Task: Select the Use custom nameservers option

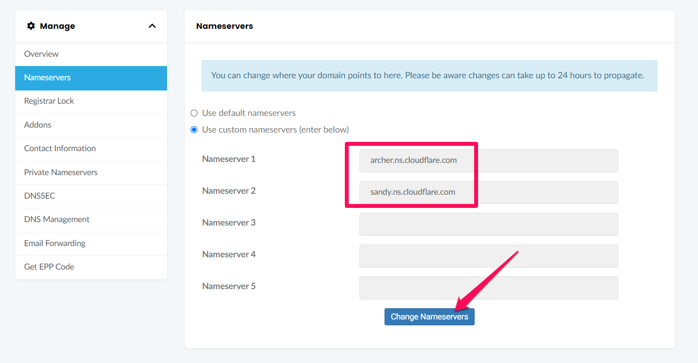Action: click(194, 130)
